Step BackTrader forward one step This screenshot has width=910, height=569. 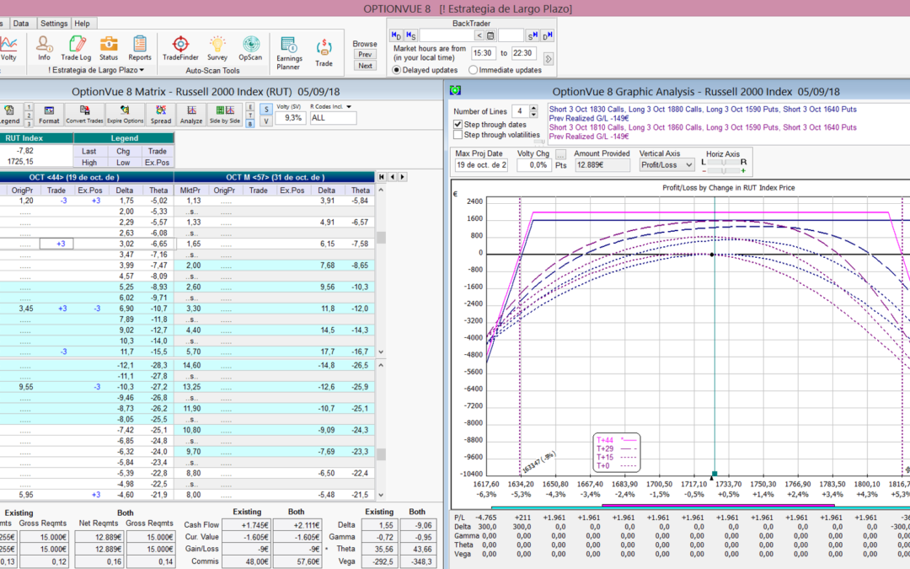[533, 35]
